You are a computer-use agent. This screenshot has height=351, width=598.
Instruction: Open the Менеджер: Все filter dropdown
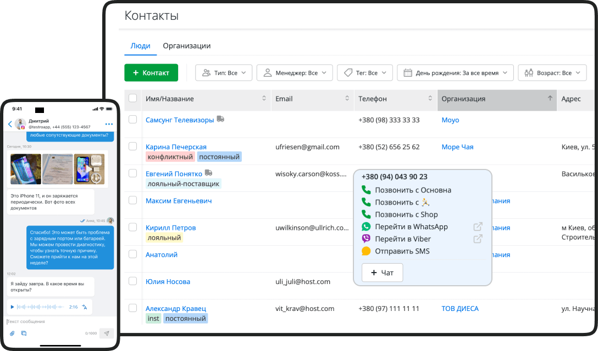click(x=295, y=72)
